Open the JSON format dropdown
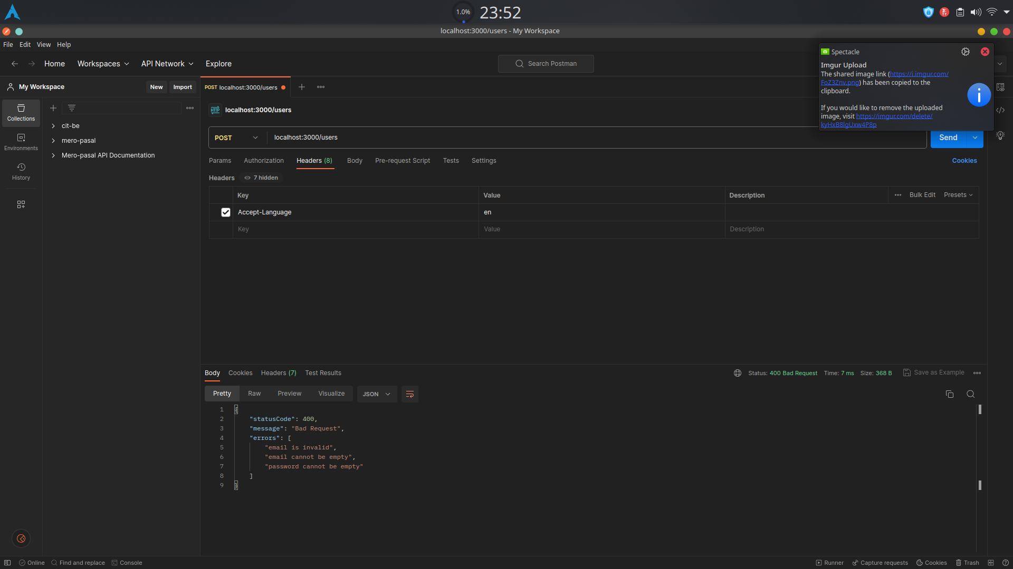The width and height of the screenshot is (1013, 569). pyautogui.click(x=377, y=394)
